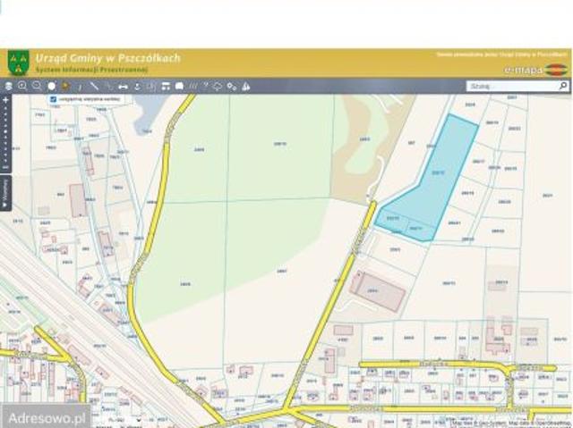This screenshot has height=428, width=573.
Task: Select the line measurement tool
Action: pos(94,86)
